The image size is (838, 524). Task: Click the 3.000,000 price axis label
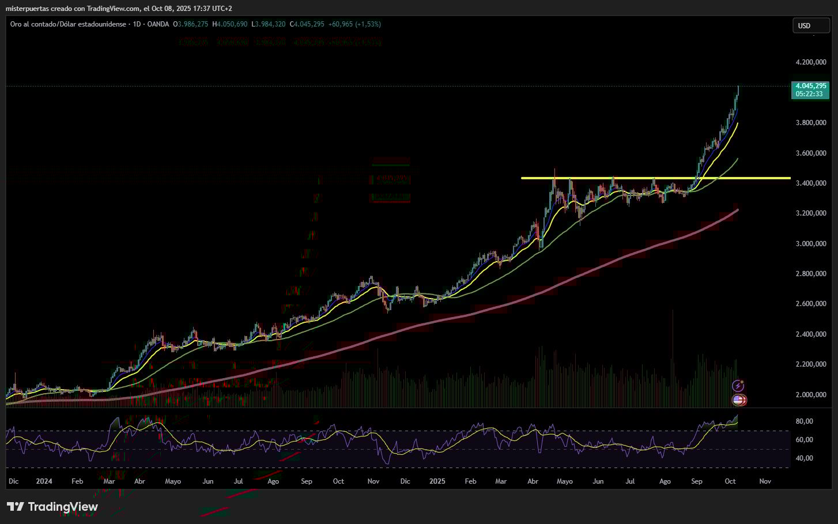[811, 244]
